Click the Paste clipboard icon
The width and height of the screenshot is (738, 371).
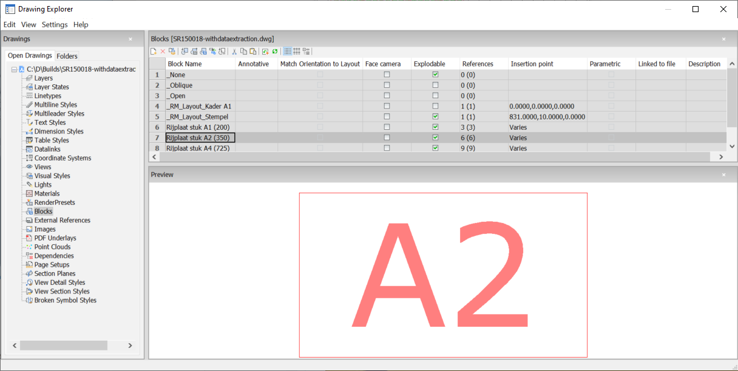tap(252, 52)
